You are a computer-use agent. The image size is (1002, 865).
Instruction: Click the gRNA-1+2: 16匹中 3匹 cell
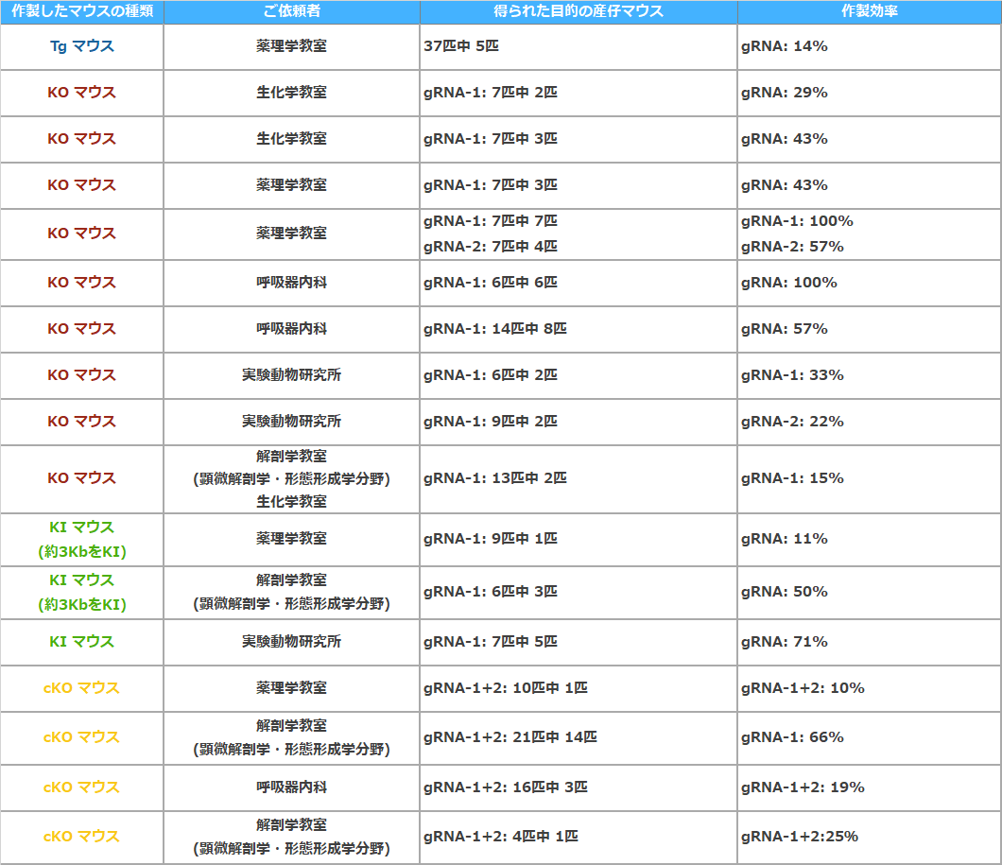[x=505, y=787]
